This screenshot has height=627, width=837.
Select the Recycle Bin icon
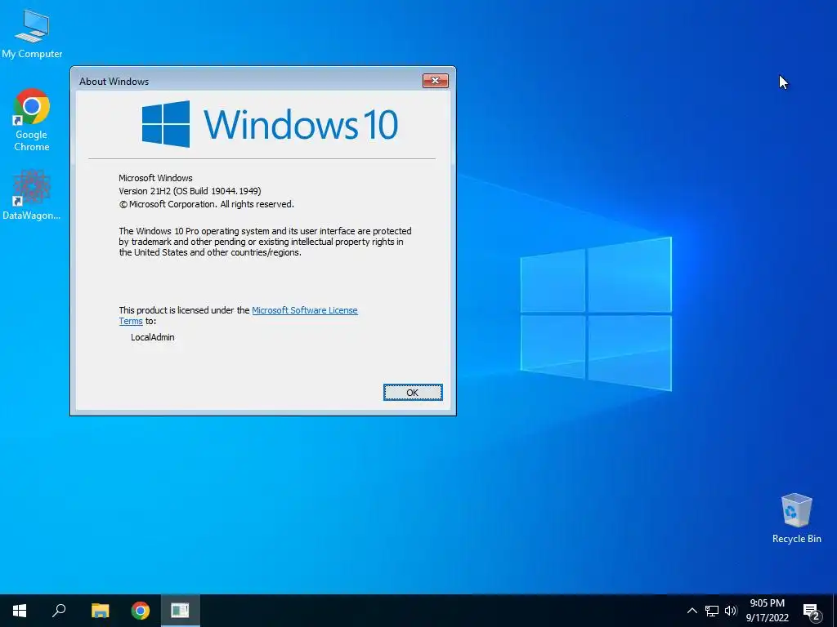pos(796,518)
